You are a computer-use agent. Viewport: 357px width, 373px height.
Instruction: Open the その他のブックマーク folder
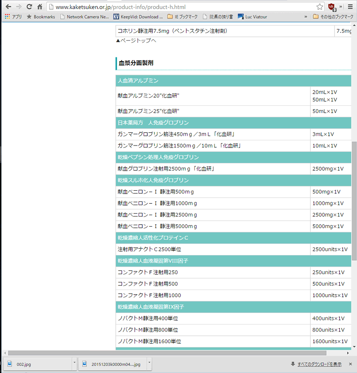333,17
